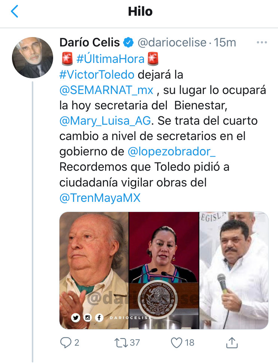Viewport: 278px width, 364px height.
Task: Open Darío Celis profile picture
Action: tap(33, 58)
